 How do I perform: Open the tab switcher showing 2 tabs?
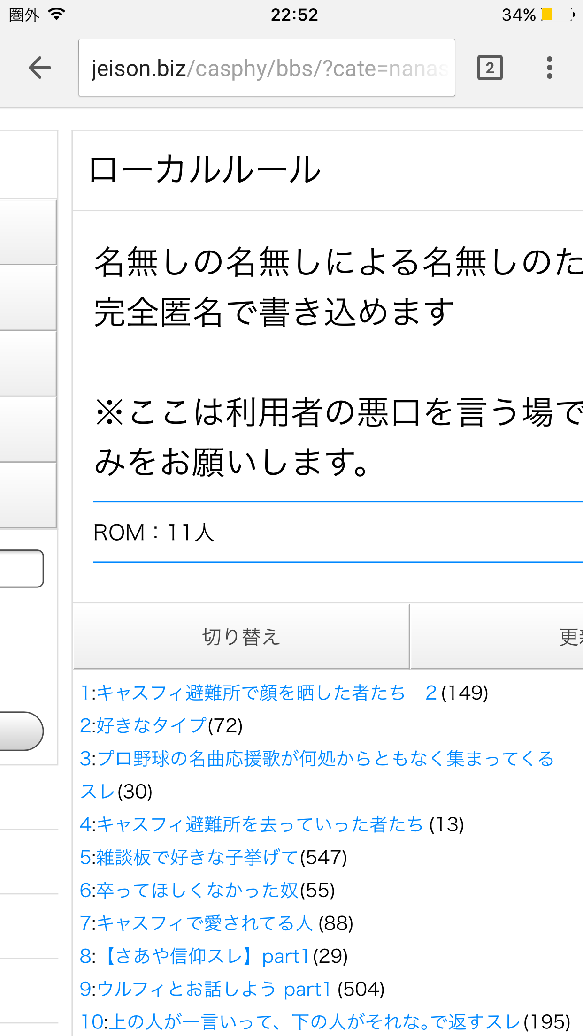[x=490, y=68]
